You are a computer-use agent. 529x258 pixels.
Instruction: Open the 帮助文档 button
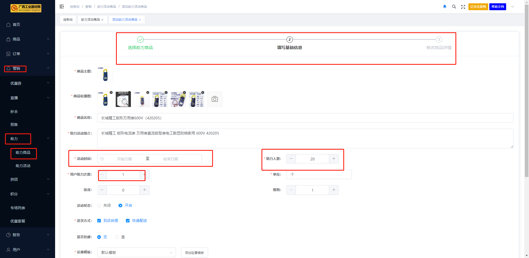tap(497, 7)
